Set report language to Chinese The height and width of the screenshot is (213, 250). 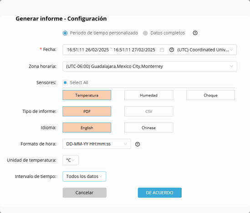149,127
